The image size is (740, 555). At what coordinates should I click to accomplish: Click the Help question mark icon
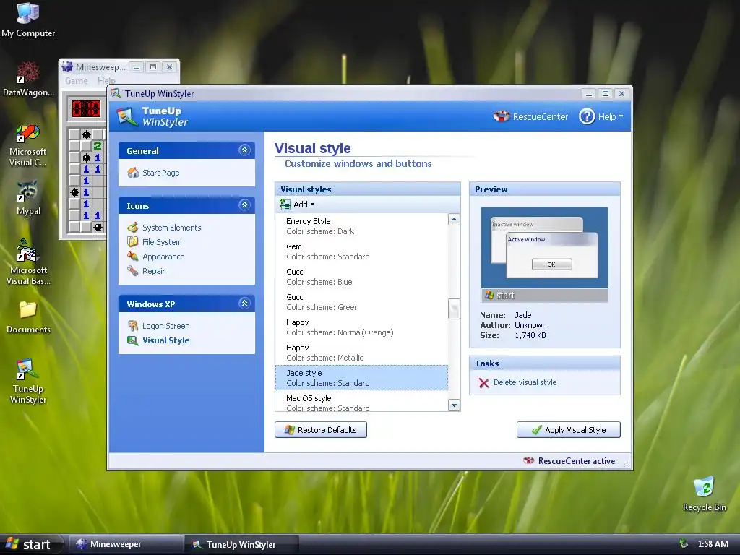tap(587, 116)
